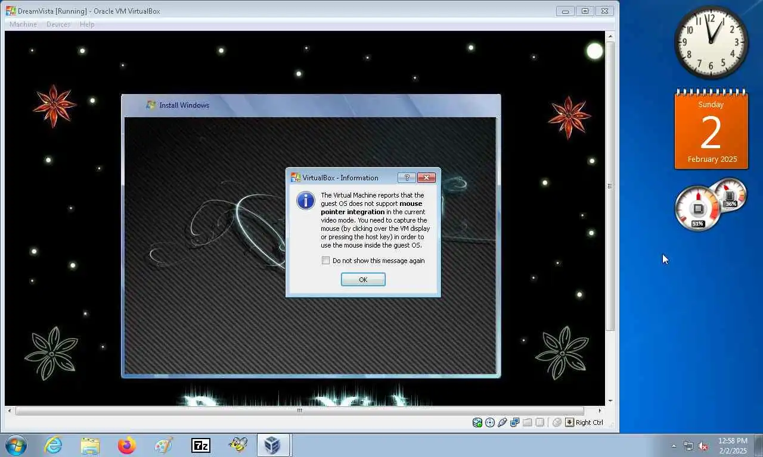
Task: Check 'Do not show this message again'
Action: click(x=325, y=261)
